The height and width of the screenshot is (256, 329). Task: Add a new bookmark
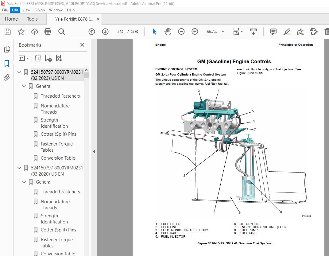click(x=48, y=58)
